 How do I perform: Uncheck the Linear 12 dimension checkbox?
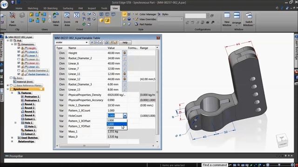pyautogui.click(x=19, y=63)
